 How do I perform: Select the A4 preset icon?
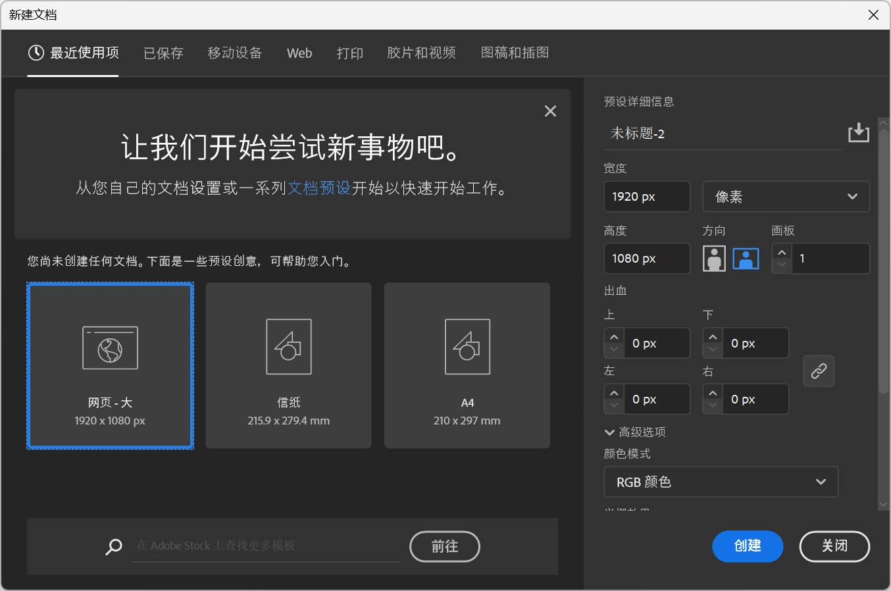pos(467,347)
